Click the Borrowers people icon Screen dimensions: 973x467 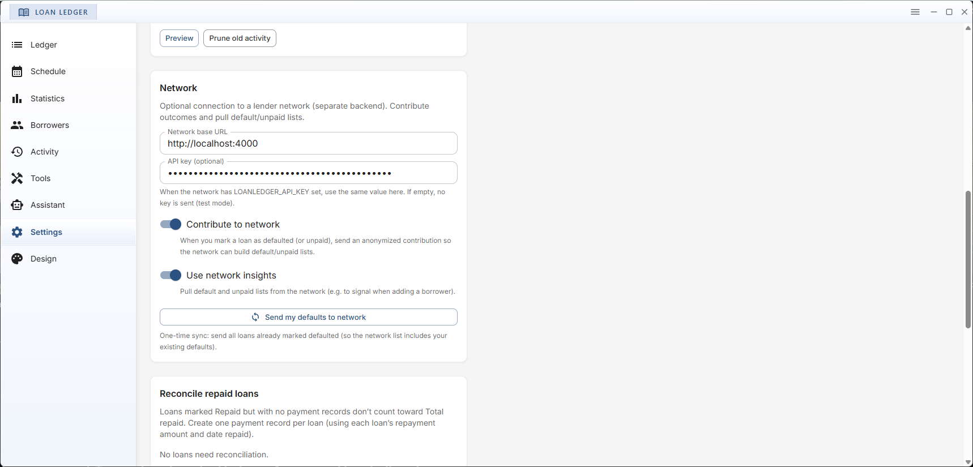(x=17, y=125)
